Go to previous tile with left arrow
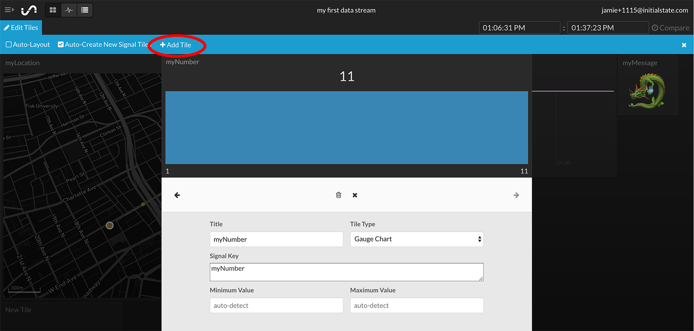This screenshot has height=331, width=694. [x=177, y=195]
